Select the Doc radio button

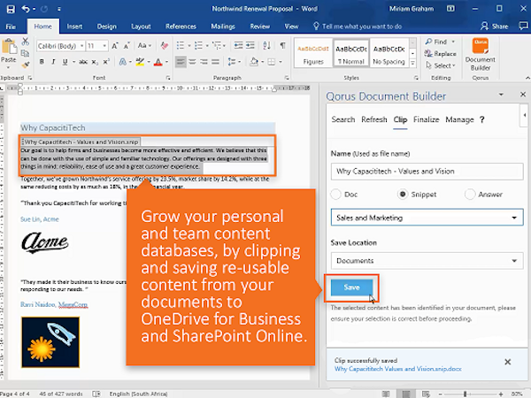(x=337, y=194)
